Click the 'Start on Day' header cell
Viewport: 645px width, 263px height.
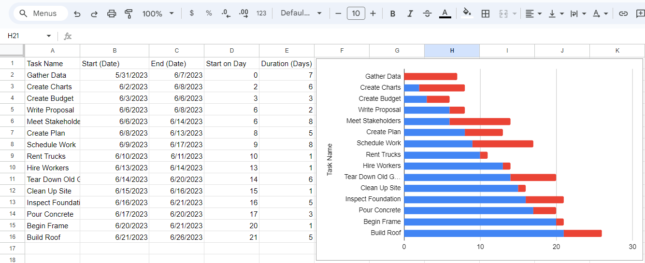231,63
